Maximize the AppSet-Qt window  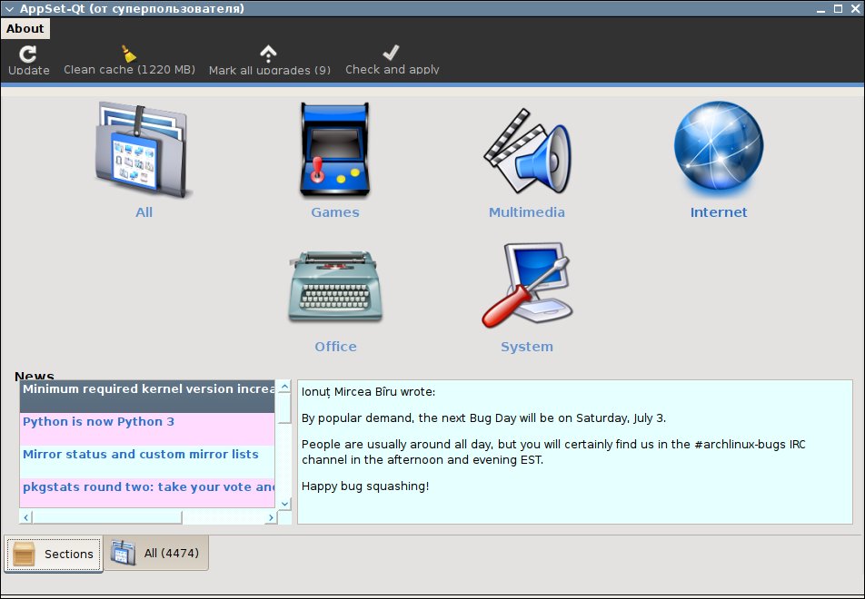pyautogui.click(x=838, y=9)
